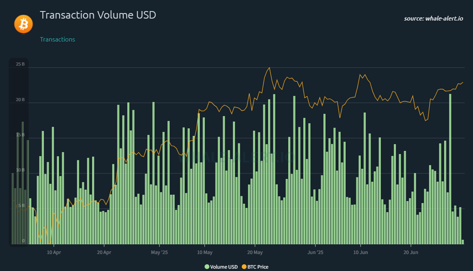This screenshot has width=473, height=271.
Task: Click the green Volume USD legend dot
Action: point(207,267)
